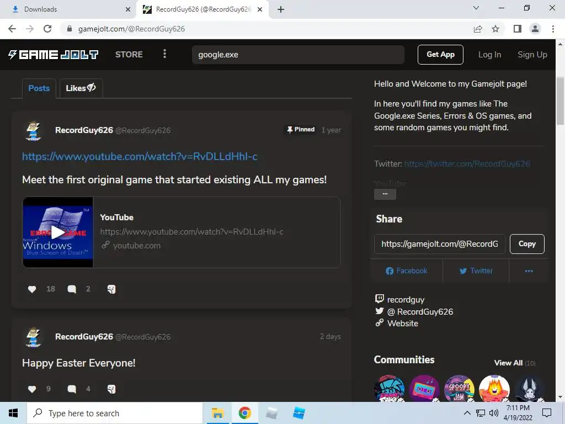Focus the google.exe search field

pyautogui.click(x=298, y=55)
